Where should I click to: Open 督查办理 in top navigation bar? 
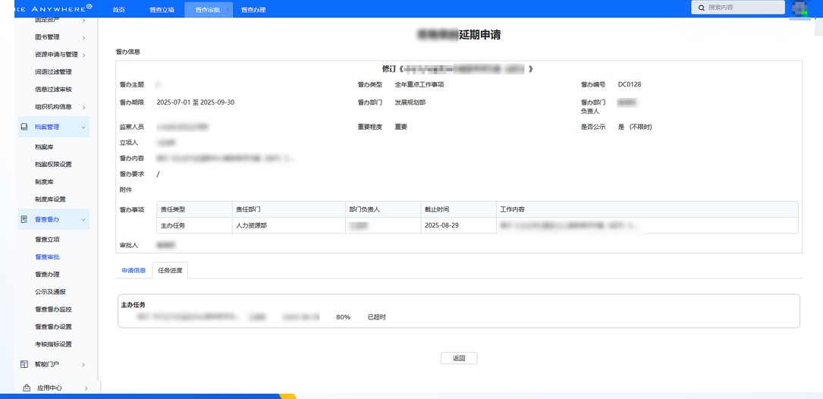[x=253, y=10]
